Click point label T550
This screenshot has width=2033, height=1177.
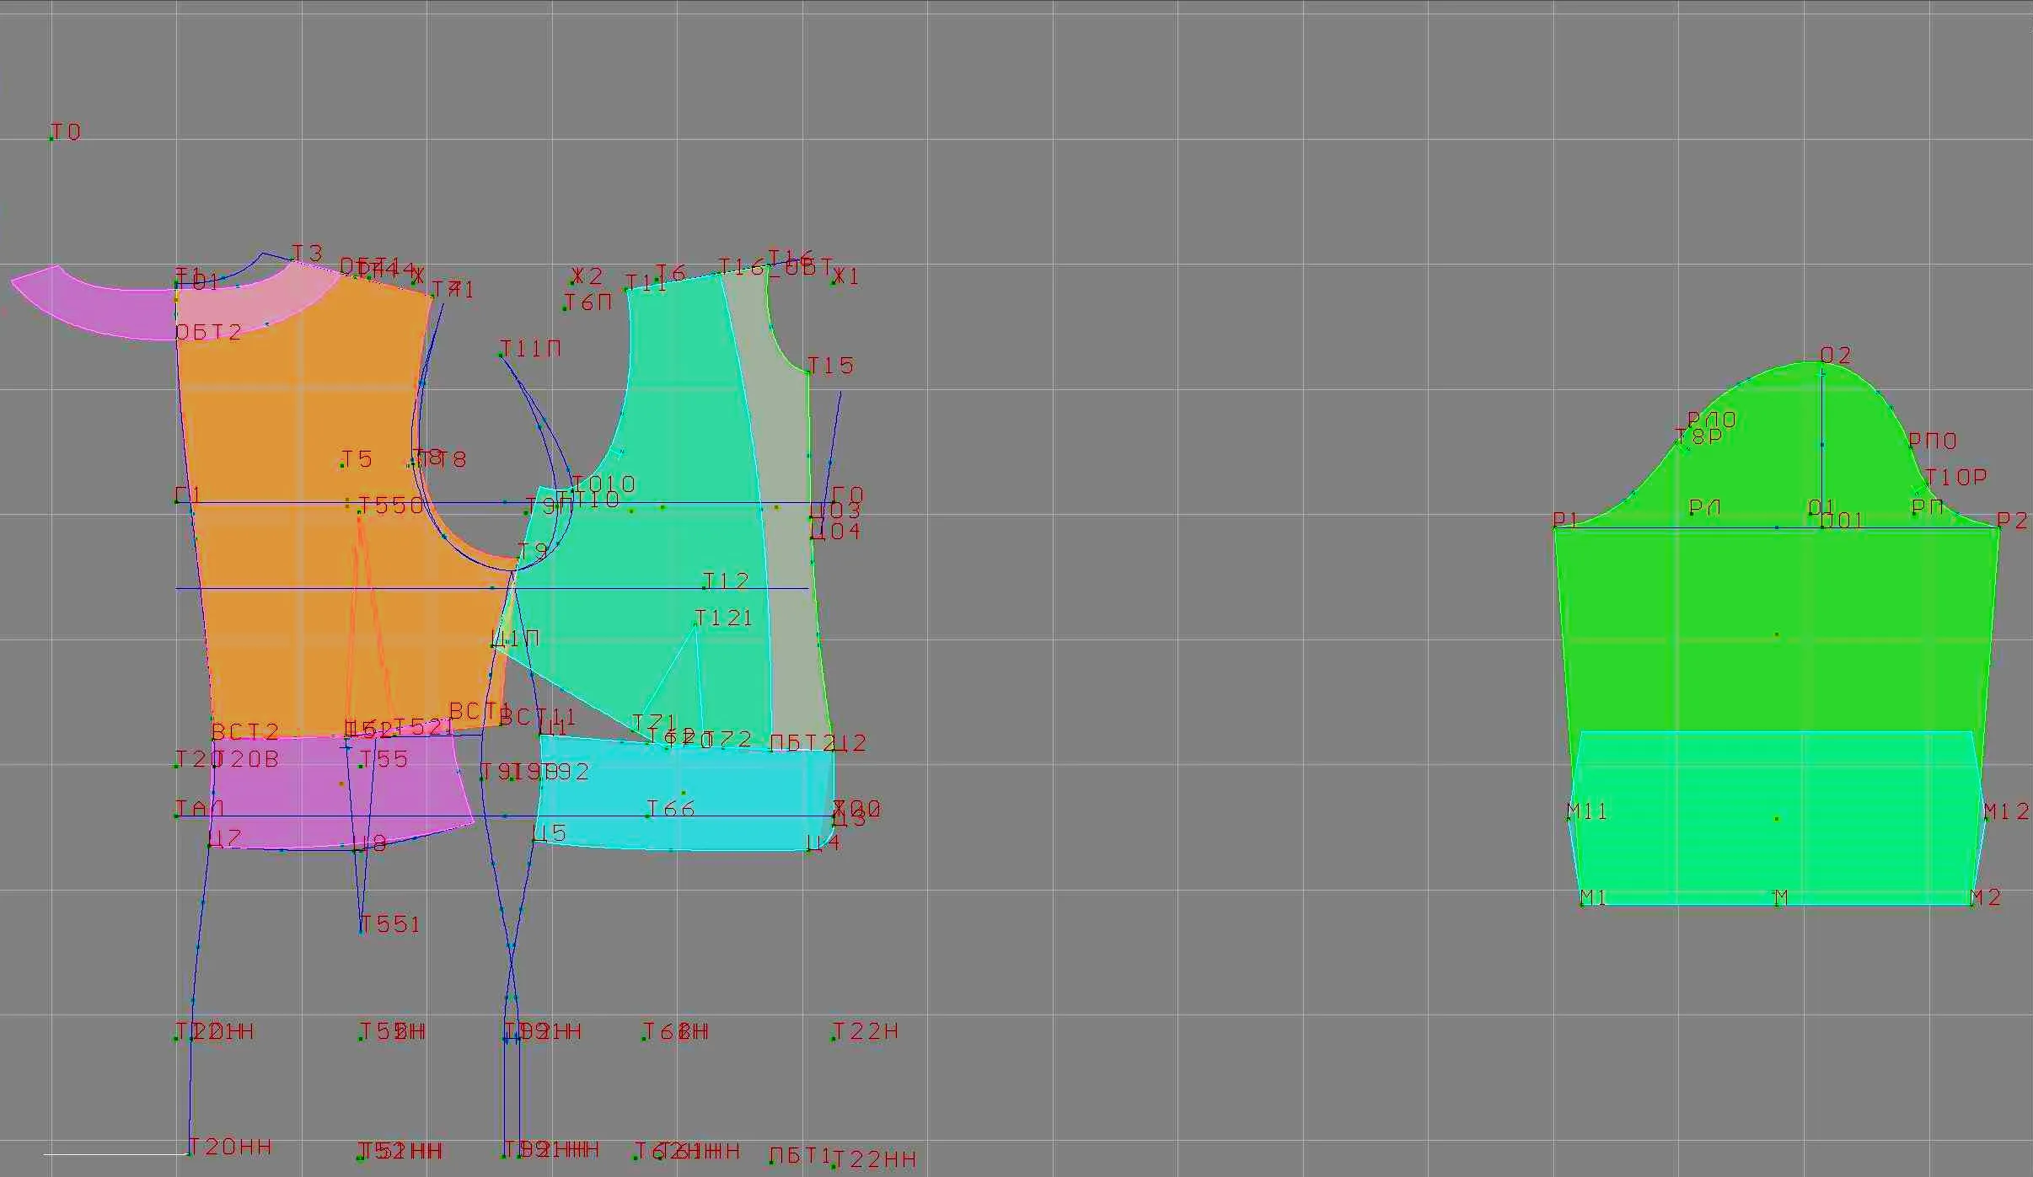click(392, 506)
